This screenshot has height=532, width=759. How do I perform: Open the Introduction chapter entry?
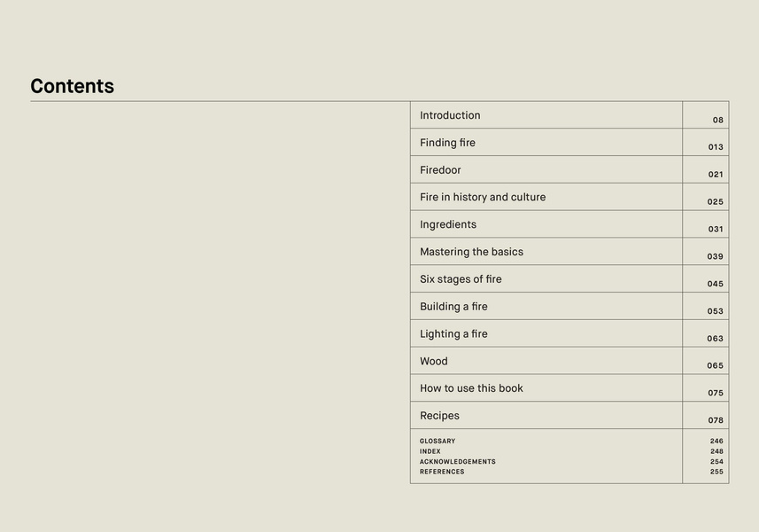point(450,115)
